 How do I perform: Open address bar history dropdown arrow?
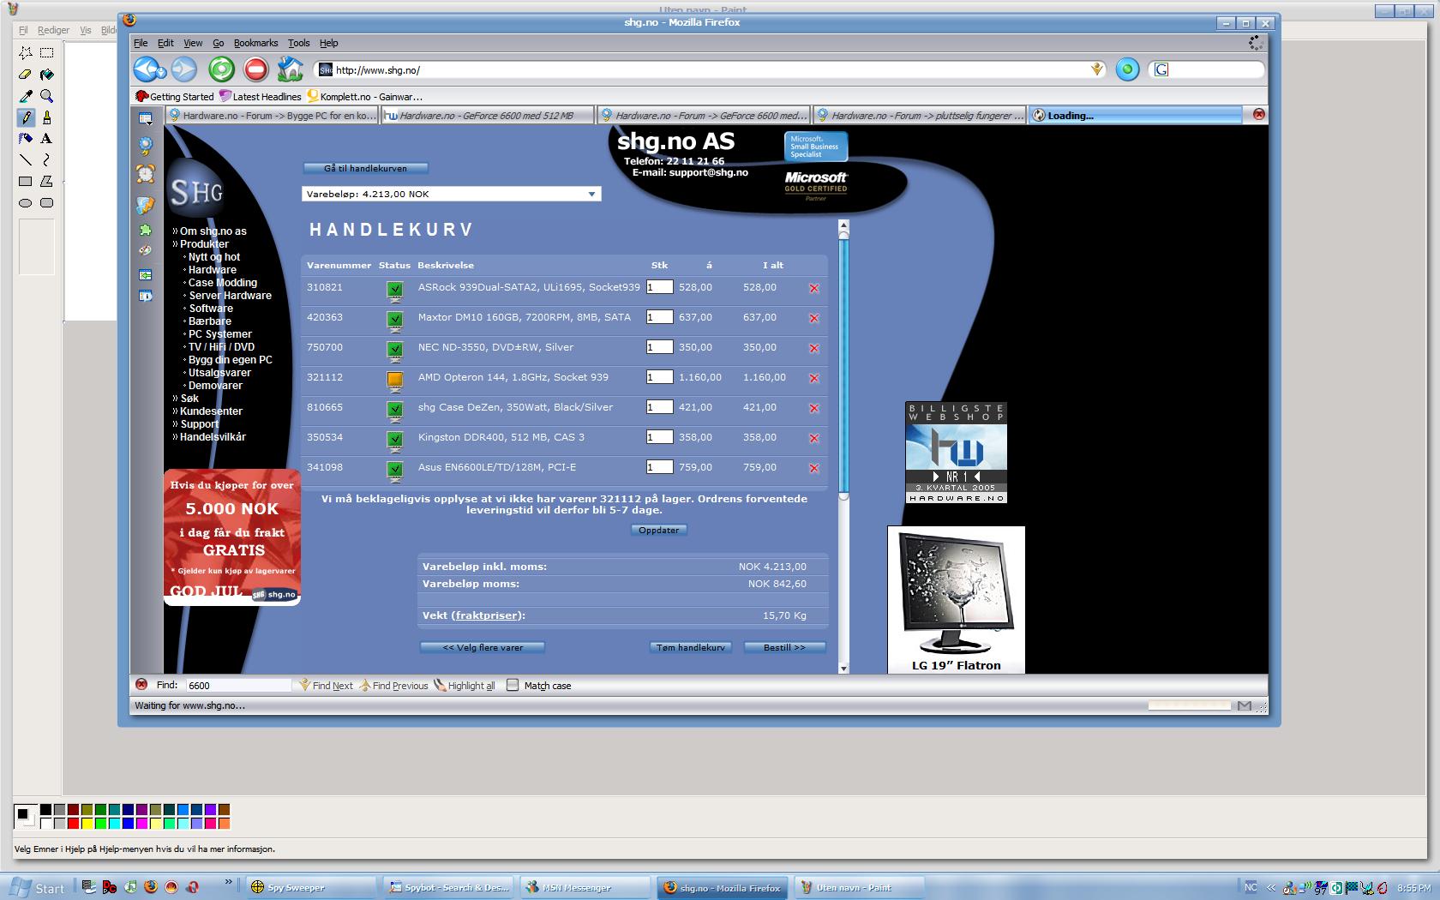point(1097,69)
